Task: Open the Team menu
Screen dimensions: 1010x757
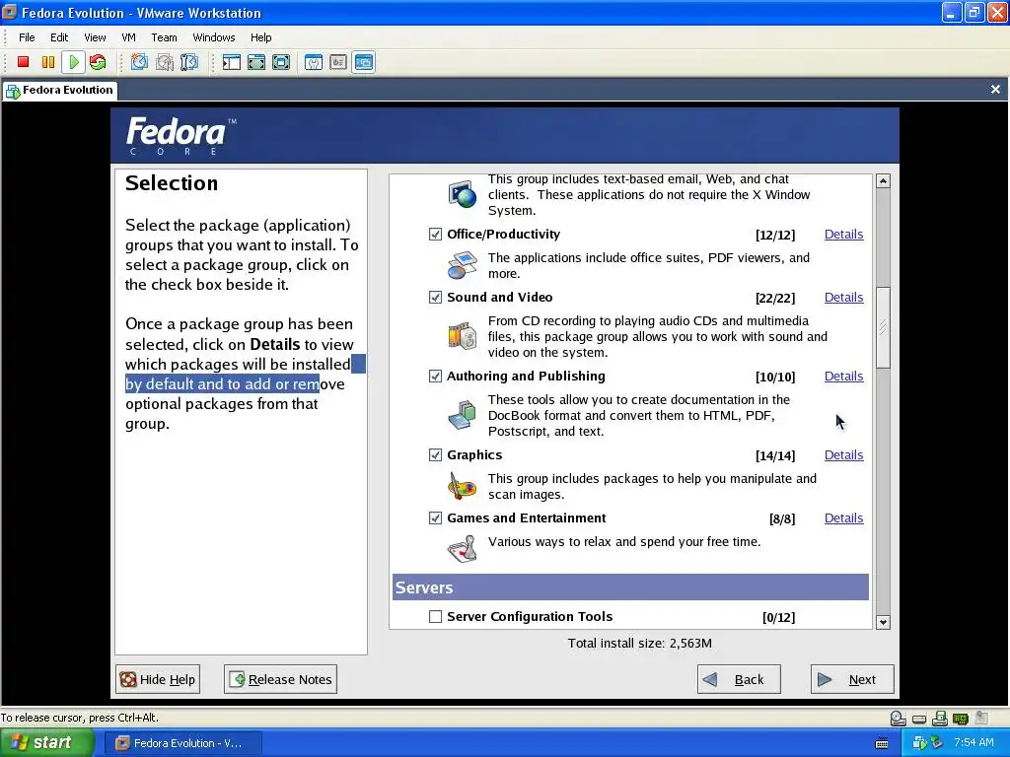Action: (165, 37)
